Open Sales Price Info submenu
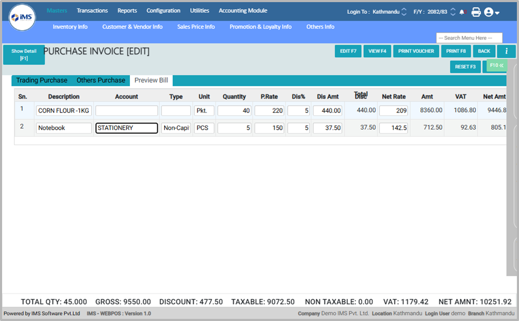 pos(196,27)
